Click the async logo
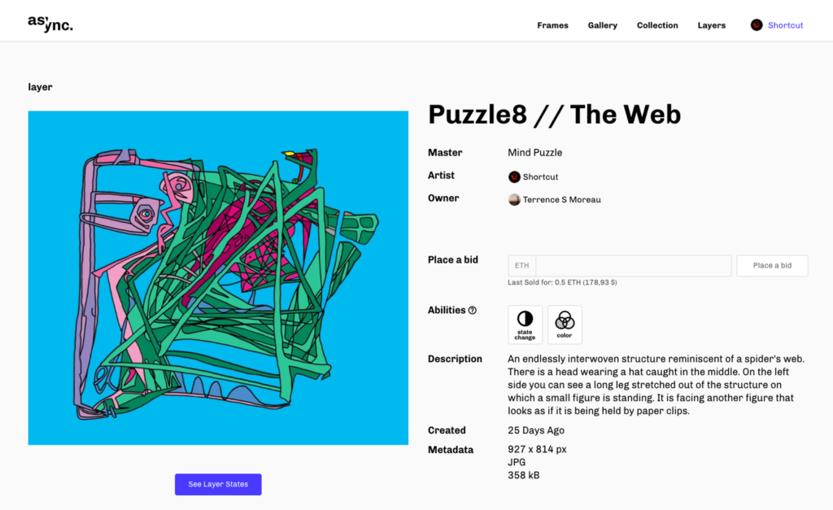The height and width of the screenshot is (510, 833). coord(50,24)
